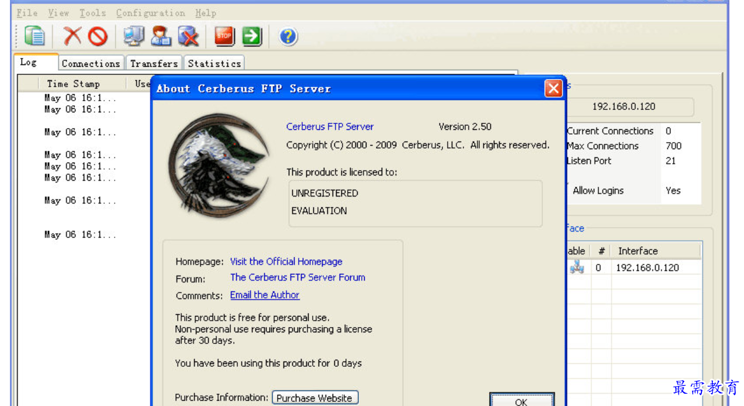Open the Tools menu
The image size is (744, 406).
tap(93, 13)
